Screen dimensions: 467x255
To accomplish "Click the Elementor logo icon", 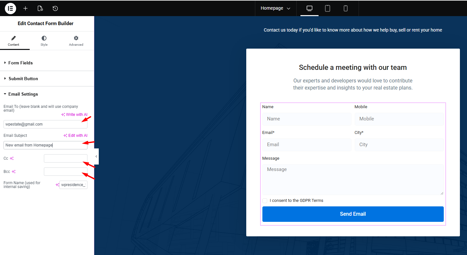I will 10,8.
